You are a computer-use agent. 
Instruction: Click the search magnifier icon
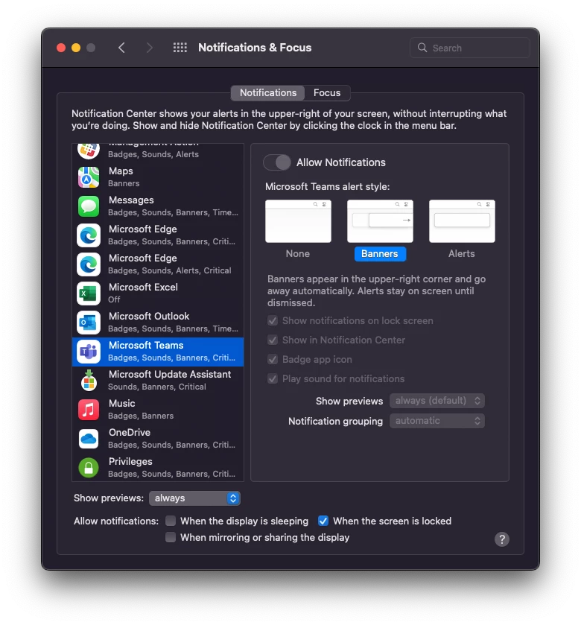coord(422,48)
